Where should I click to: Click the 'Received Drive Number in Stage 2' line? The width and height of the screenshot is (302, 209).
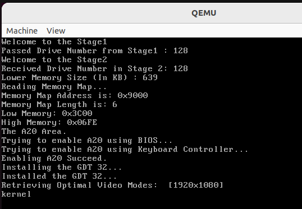coord(94,69)
